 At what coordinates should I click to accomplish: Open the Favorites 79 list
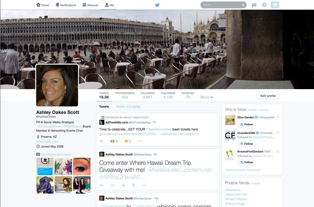(188, 95)
